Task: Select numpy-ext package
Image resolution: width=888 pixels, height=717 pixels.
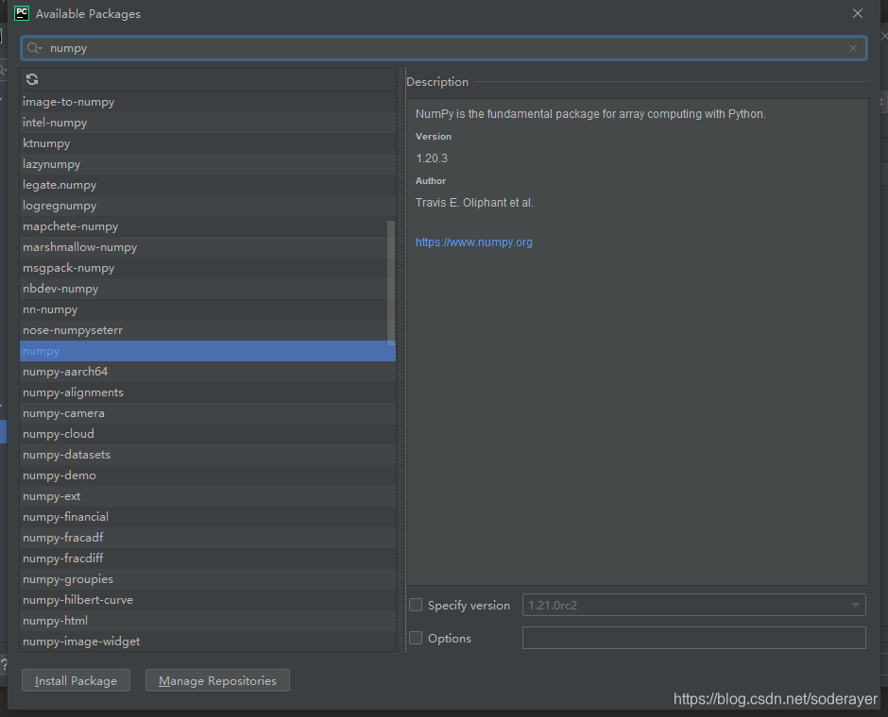Action: click(x=207, y=496)
